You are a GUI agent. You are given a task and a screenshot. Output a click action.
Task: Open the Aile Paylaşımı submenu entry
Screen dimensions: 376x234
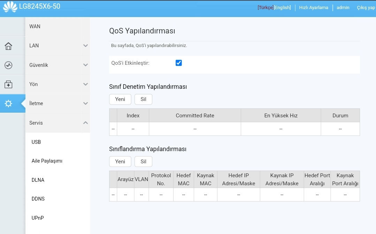(x=47, y=161)
